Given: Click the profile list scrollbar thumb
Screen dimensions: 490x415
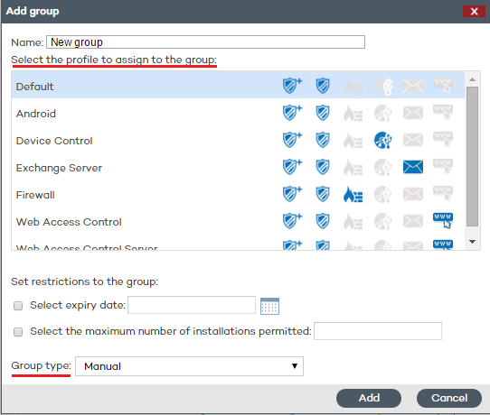Looking at the screenshot, I should pos(472,156).
